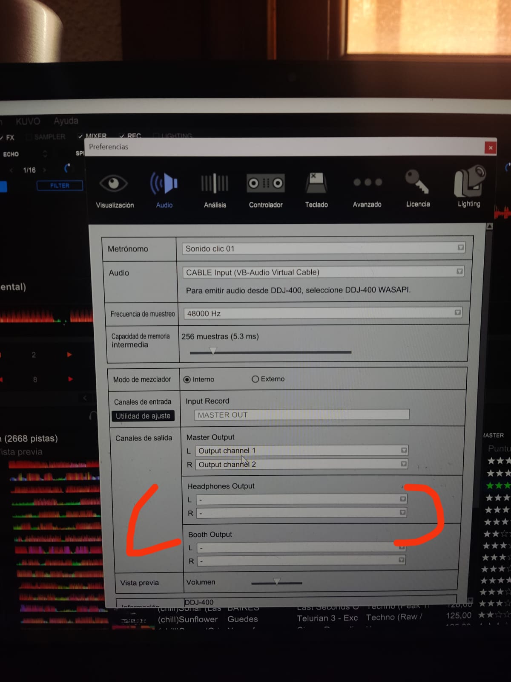Image resolution: width=511 pixels, height=682 pixels.
Task: Click the Guedes artist cell
Action: 243,619
